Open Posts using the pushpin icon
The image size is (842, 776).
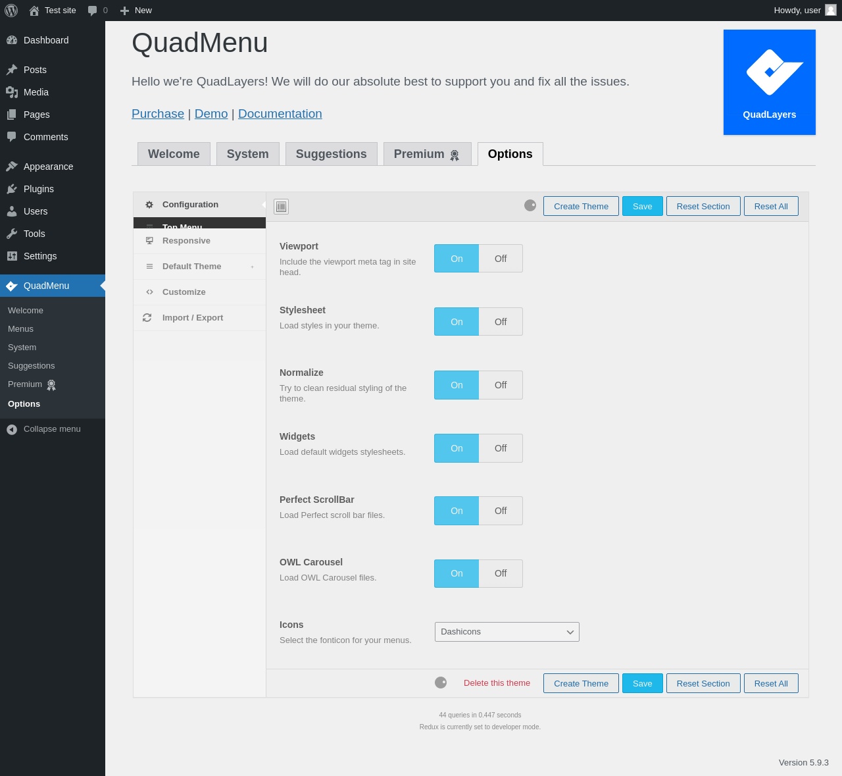(12, 70)
